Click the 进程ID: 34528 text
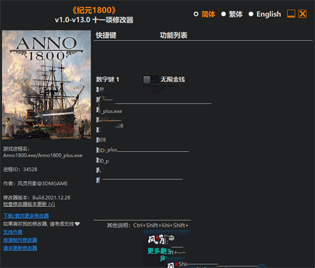 pyautogui.click(x=20, y=170)
